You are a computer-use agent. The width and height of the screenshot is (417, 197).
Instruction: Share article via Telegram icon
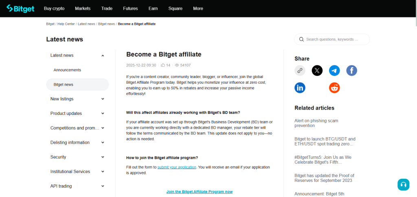(x=334, y=71)
